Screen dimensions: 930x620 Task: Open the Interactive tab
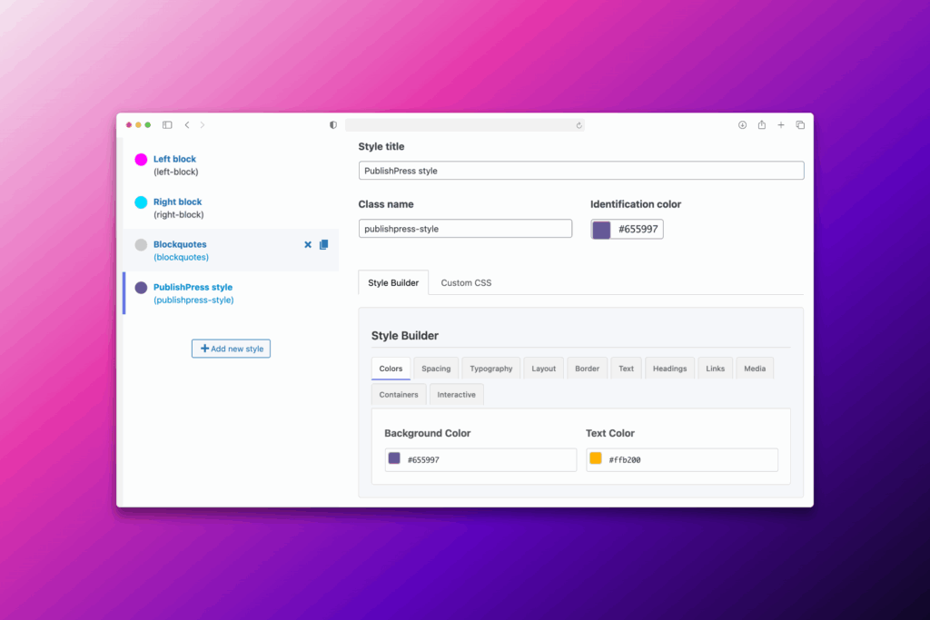coord(456,395)
